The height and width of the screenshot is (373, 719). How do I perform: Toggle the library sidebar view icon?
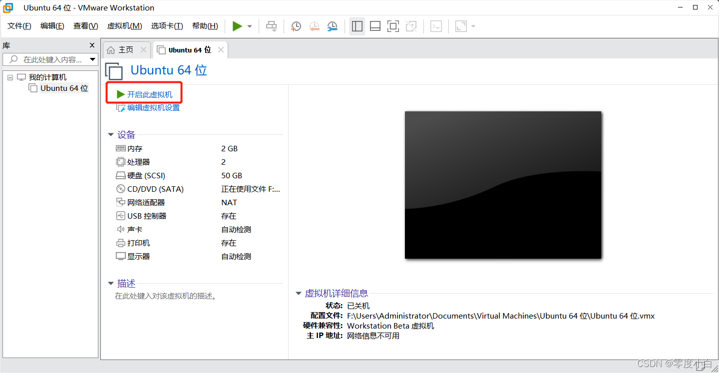(x=357, y=26)
